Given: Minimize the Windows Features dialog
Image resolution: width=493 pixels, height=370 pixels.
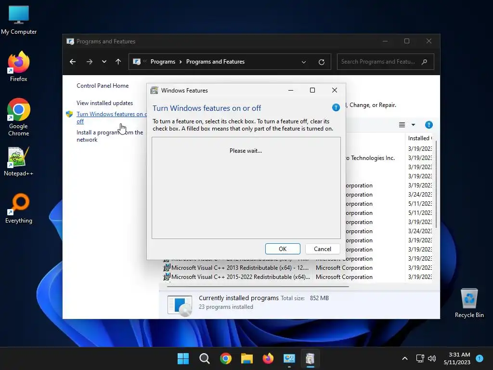Looking at the screenshot, I should tap(291, 90).
